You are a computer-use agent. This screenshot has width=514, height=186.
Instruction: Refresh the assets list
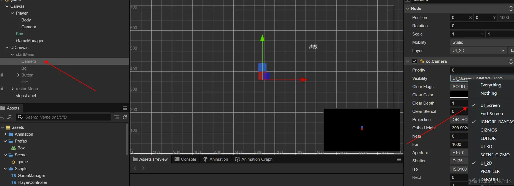125,117
